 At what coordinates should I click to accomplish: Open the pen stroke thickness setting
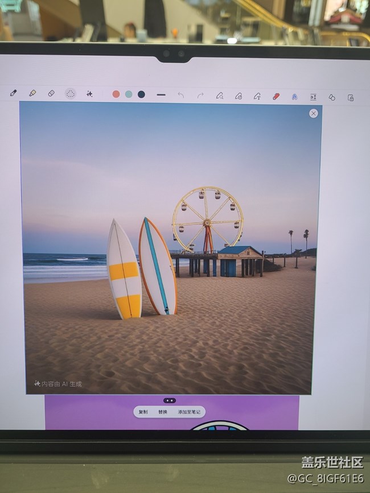(161, 94)
